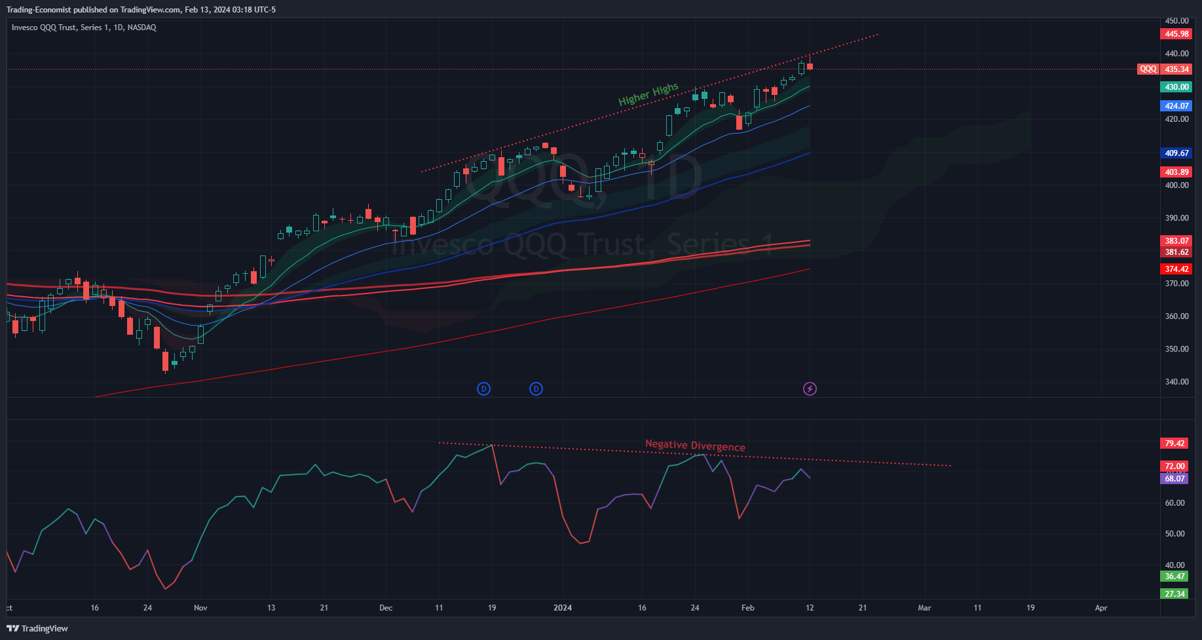Click the 424.07 blue moving average label
1202x640 pixels.
pos(1176,106)
